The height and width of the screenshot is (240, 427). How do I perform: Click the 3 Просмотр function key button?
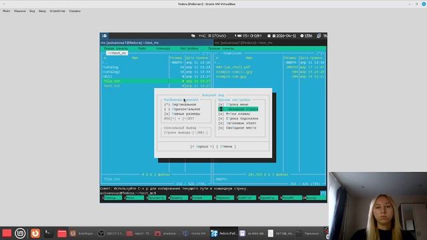pos(155,198)
